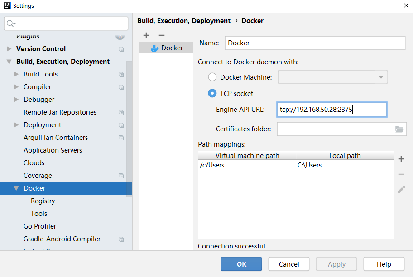
Task: Expand the Version Control tree node
Action: (10, 48)
